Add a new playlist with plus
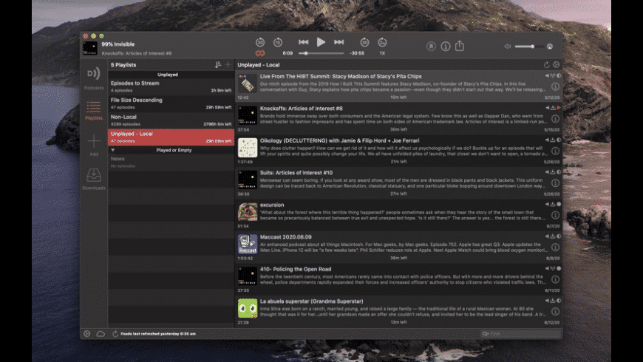 [x=228, y=65]
